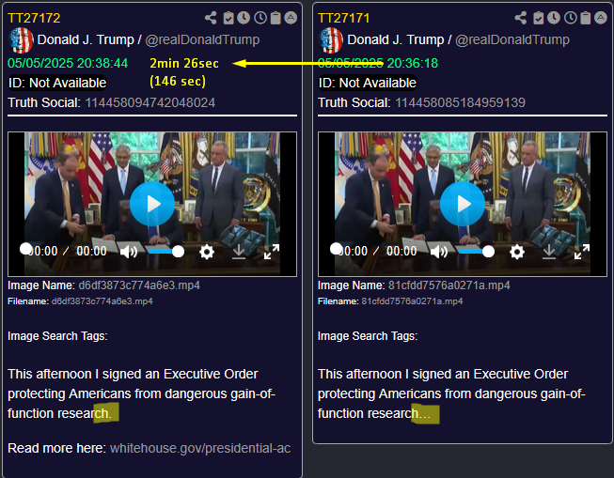The image size is (614, 478).
Task: Play the video in post TT27171
Action: pyautogui.click(x=463, y=204)
